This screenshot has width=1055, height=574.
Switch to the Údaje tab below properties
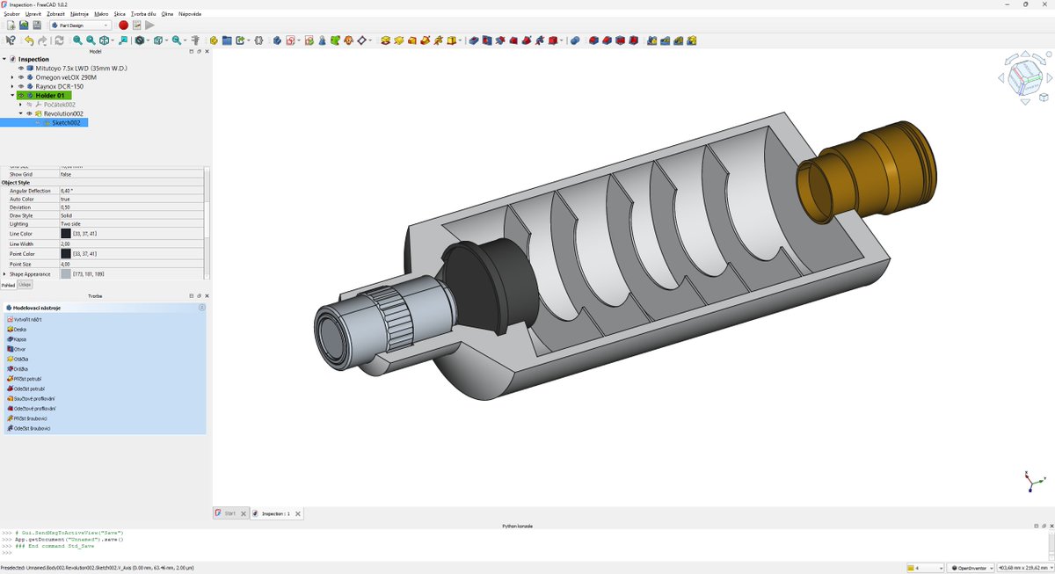click(x=24, y=285)
